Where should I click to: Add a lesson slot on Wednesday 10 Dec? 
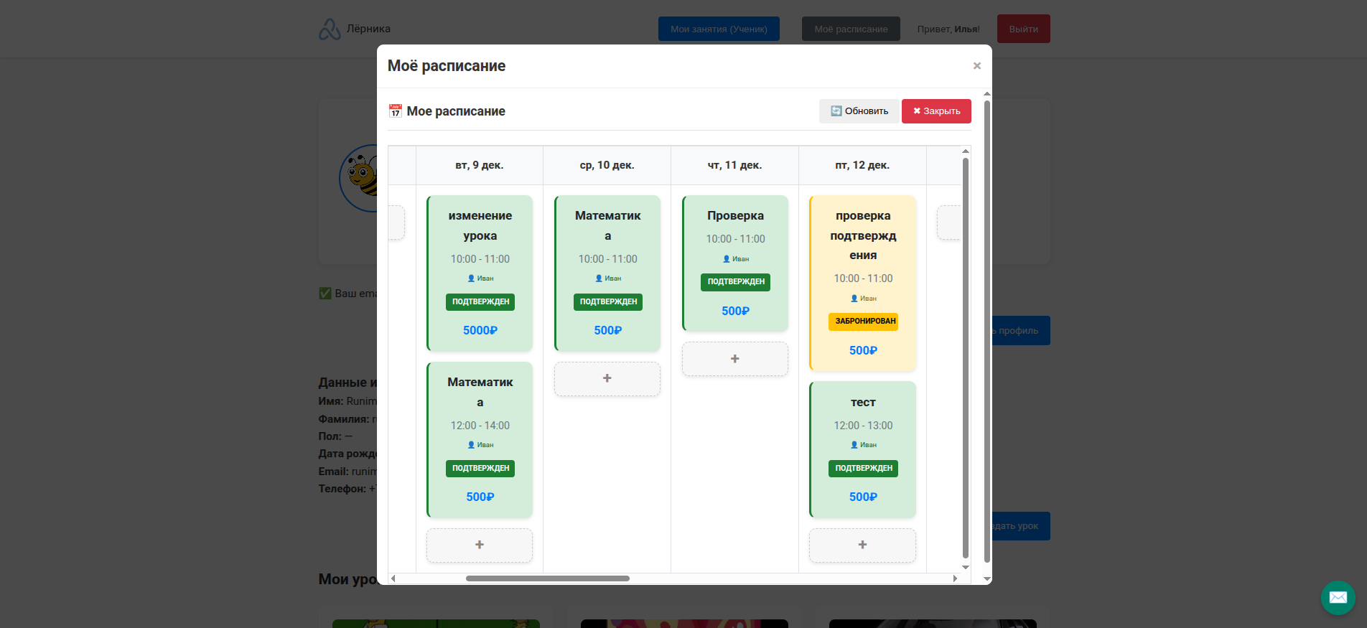point(607,378)
